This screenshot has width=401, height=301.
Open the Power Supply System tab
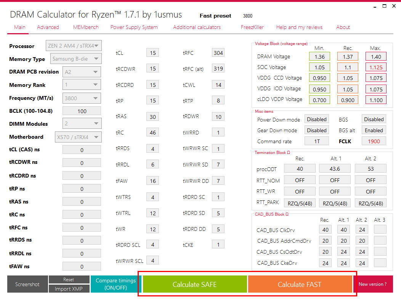[134, 27]
